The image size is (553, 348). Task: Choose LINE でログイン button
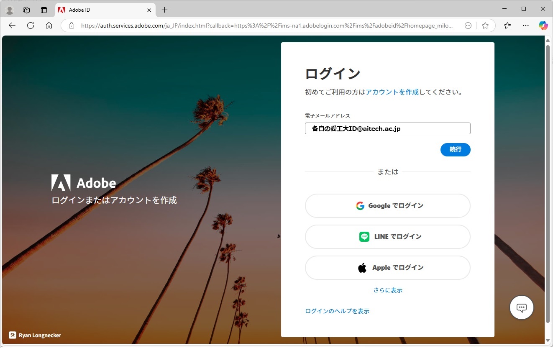387,237
